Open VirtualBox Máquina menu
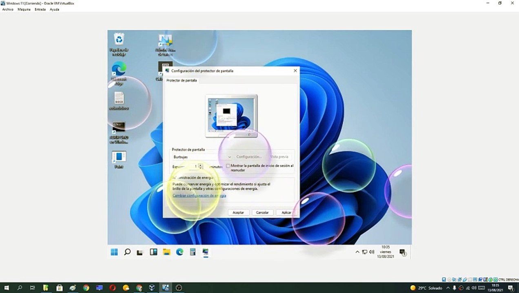This screenshot has width=519, height=293. pyautogui.click(x=24, y=9)
